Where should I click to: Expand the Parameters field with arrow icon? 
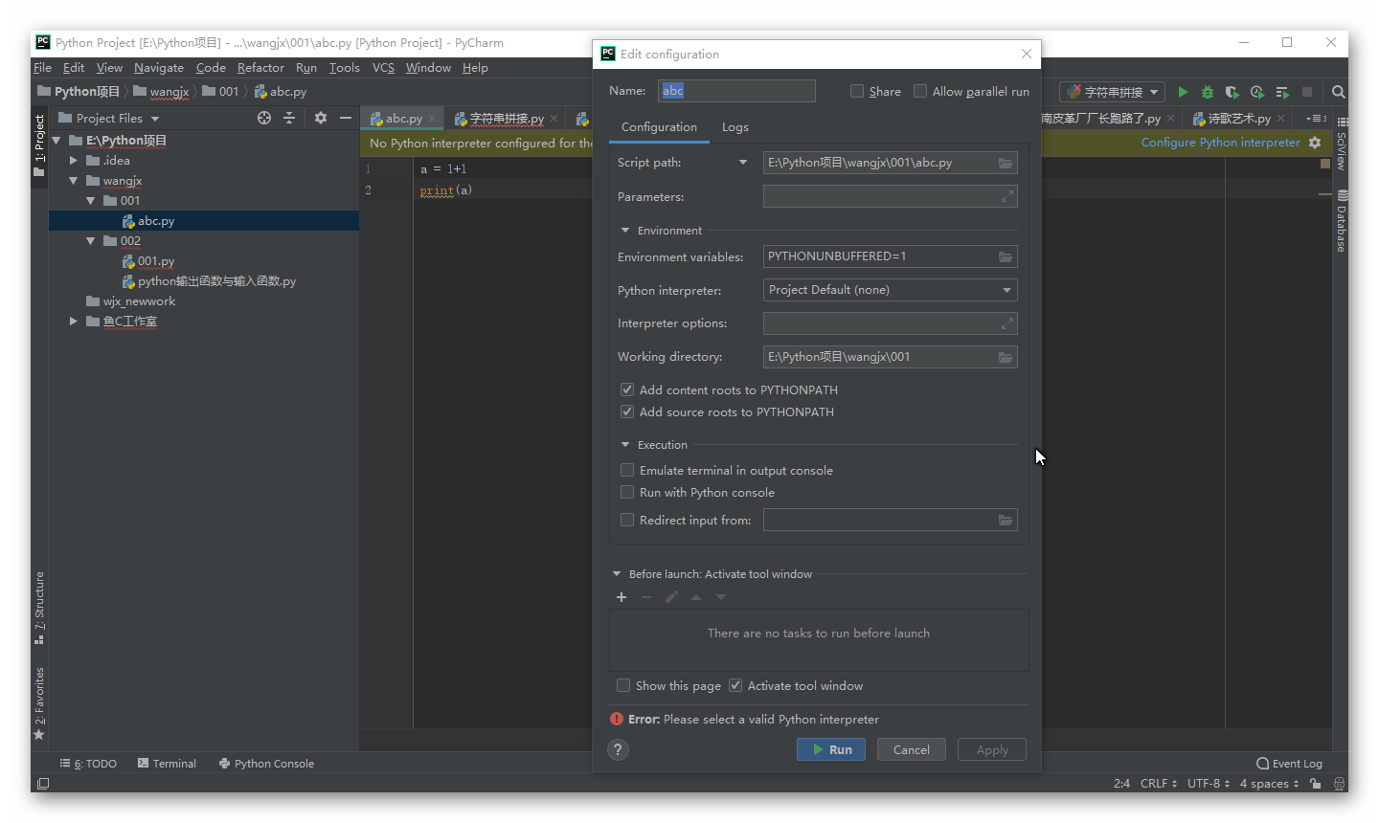[1007, 196]
